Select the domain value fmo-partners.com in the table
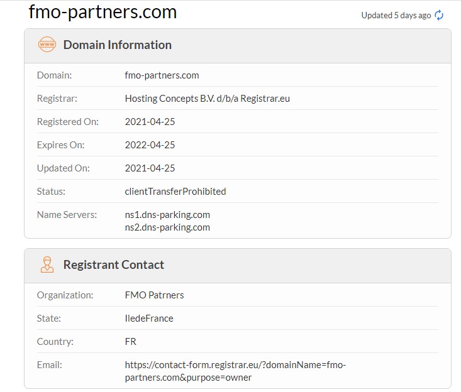The height and width of the screenshot is (392, 461). (162, 75)
